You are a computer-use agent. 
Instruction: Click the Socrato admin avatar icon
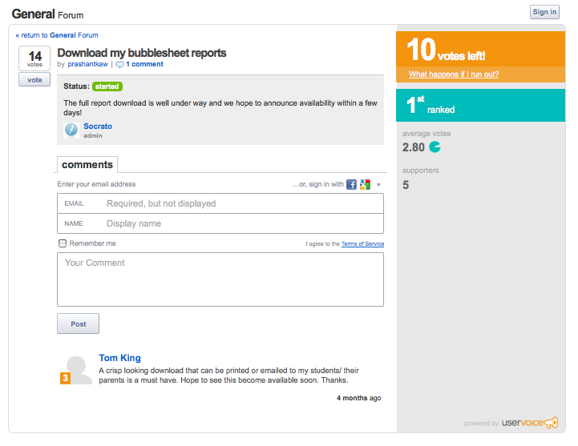point(71,131)
